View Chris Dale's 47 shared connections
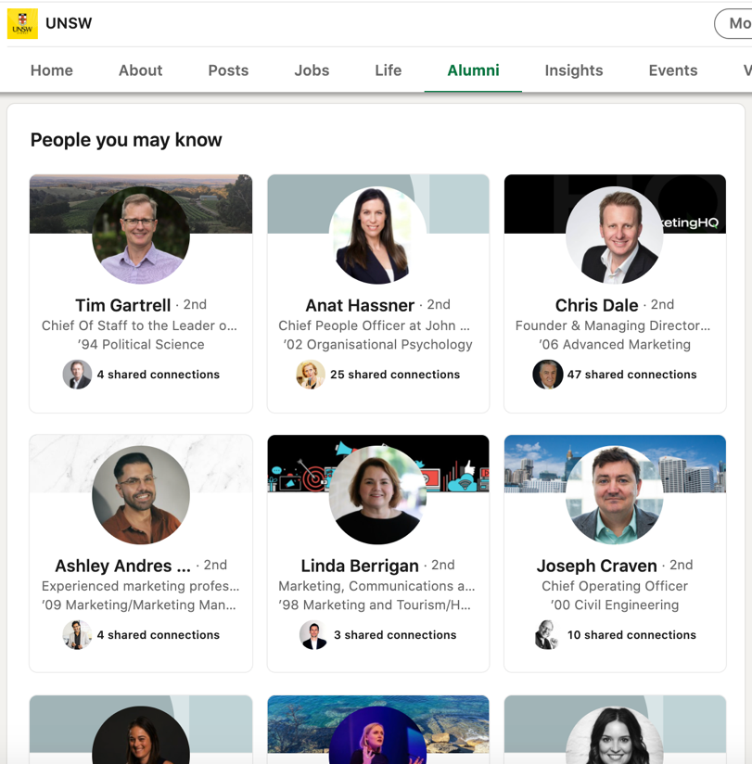The width and height of the screenshot is (752, 764). click(x=631, y=375)
